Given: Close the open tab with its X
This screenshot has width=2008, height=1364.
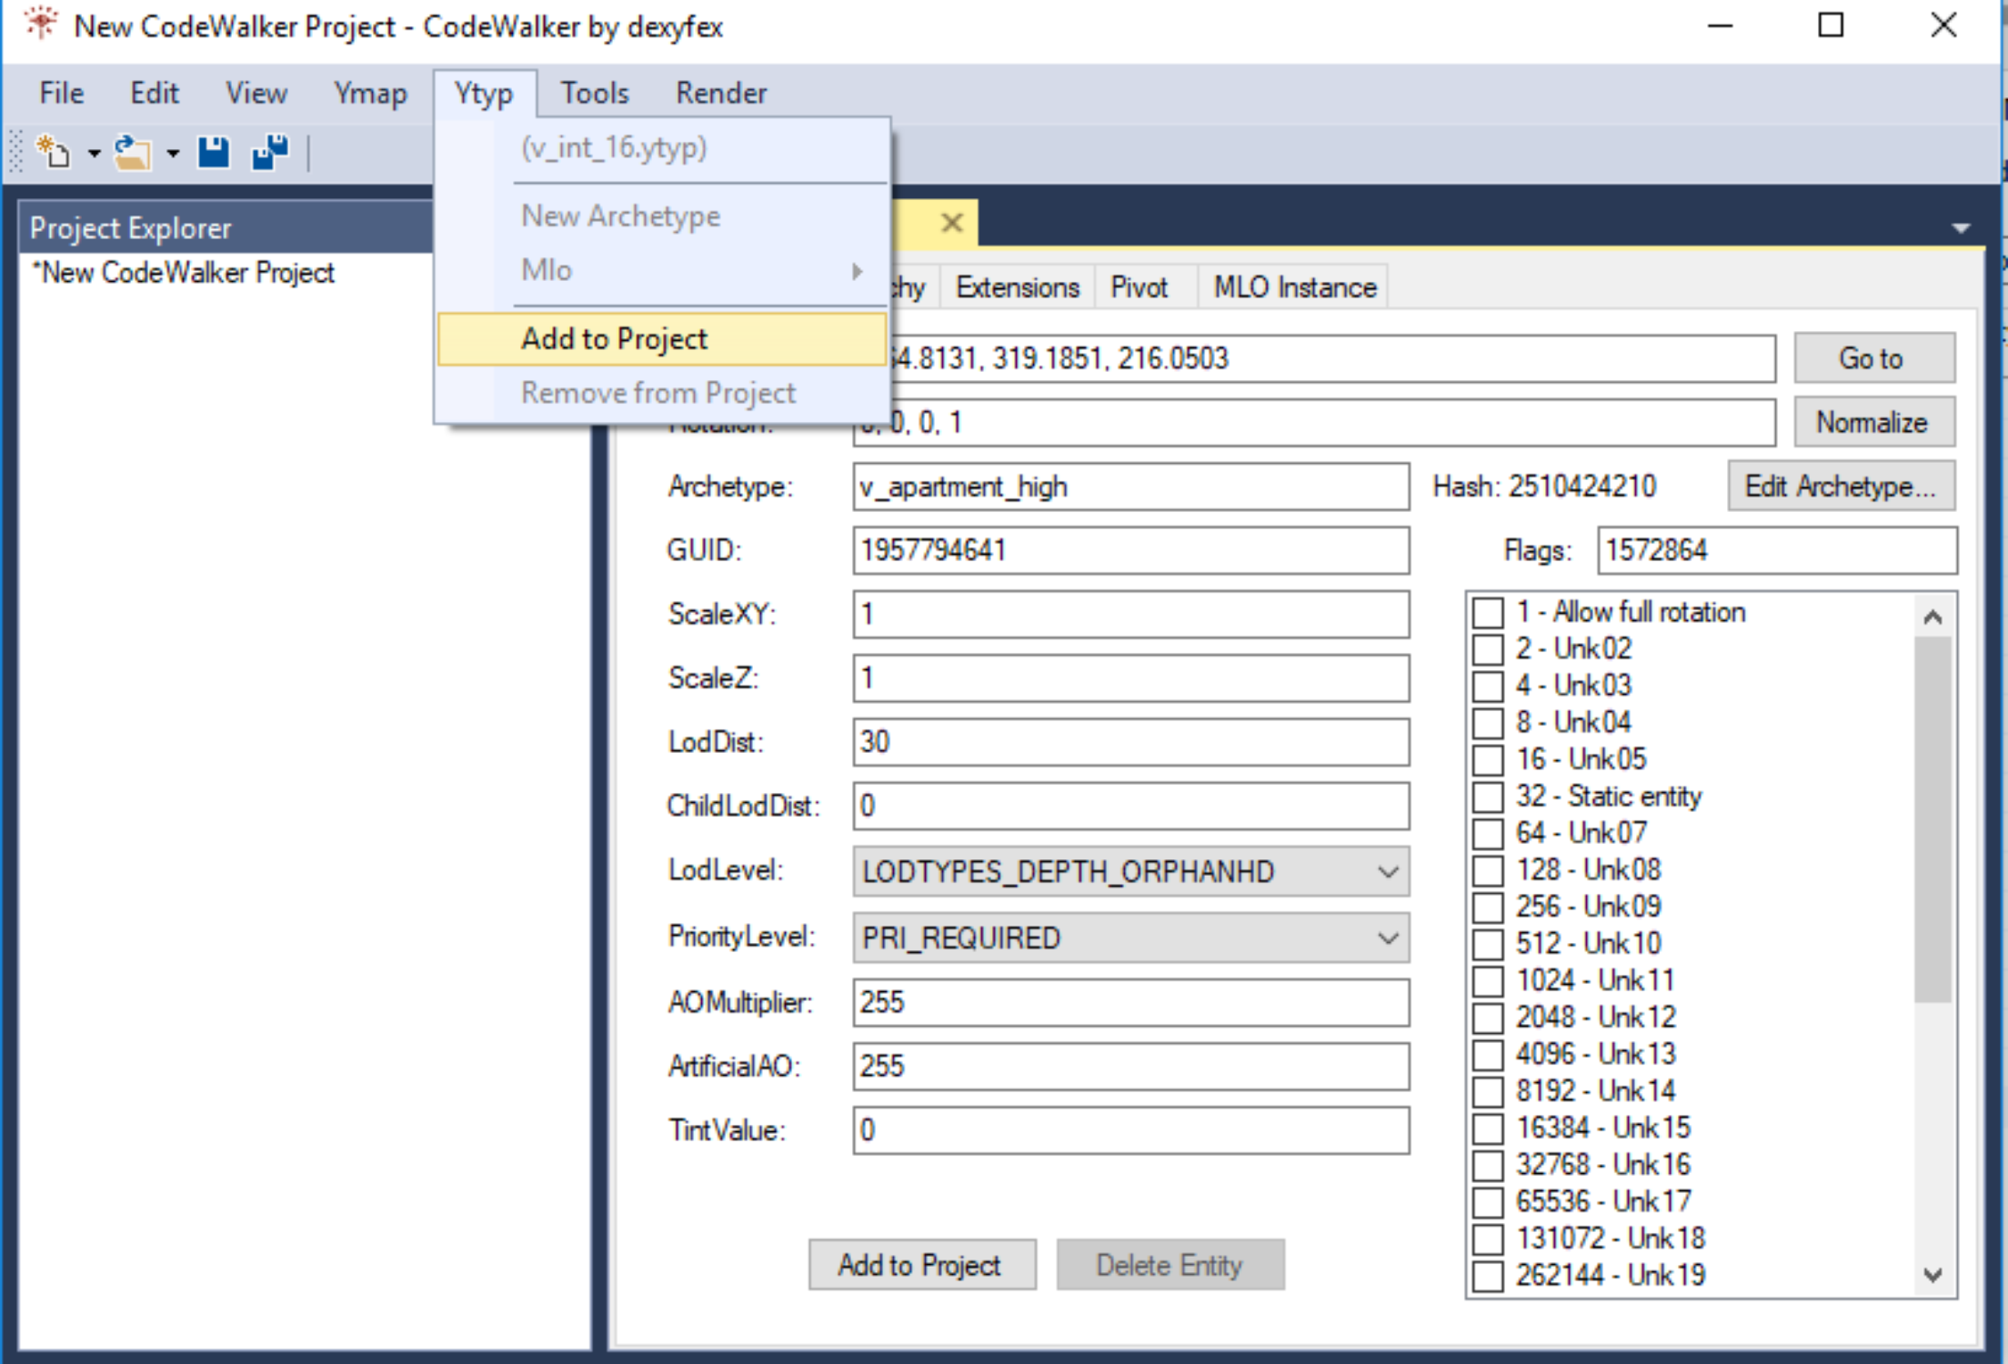Looking at the screenshot, I should pos(951,223).
